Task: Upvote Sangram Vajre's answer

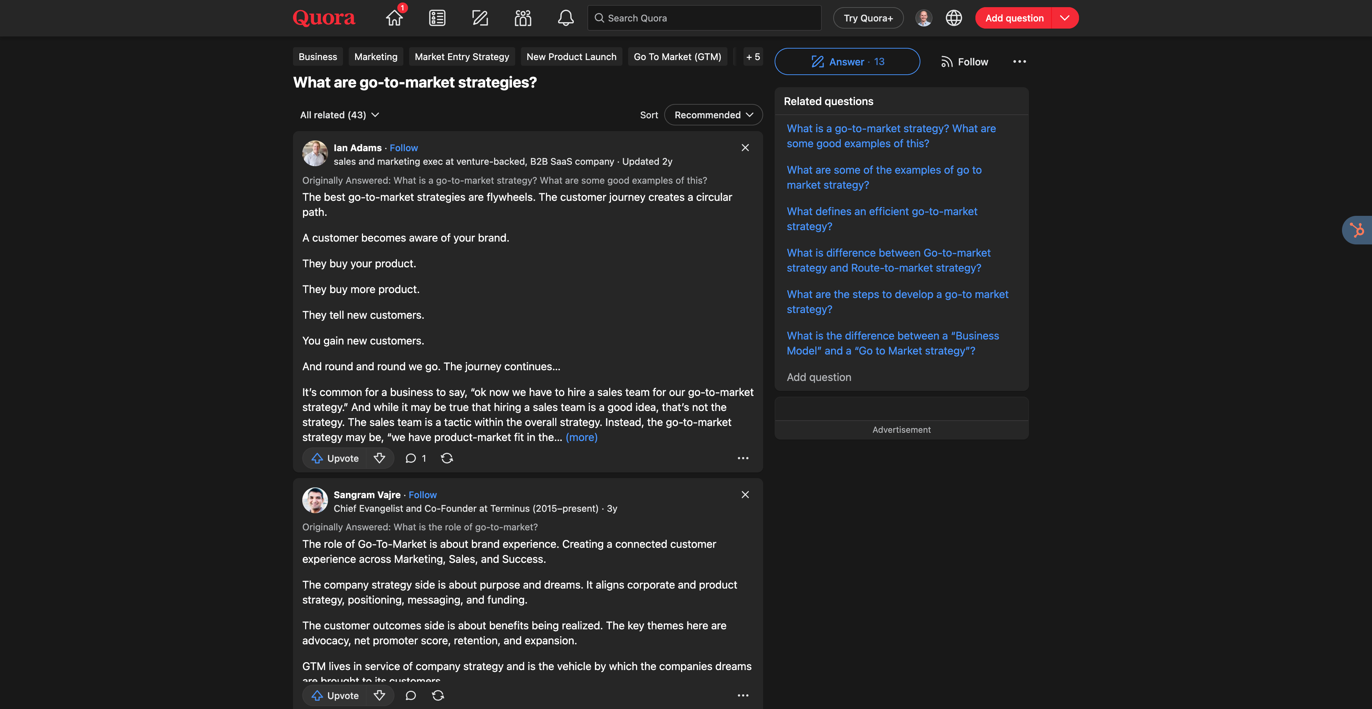Action: [x=335, y=695]
